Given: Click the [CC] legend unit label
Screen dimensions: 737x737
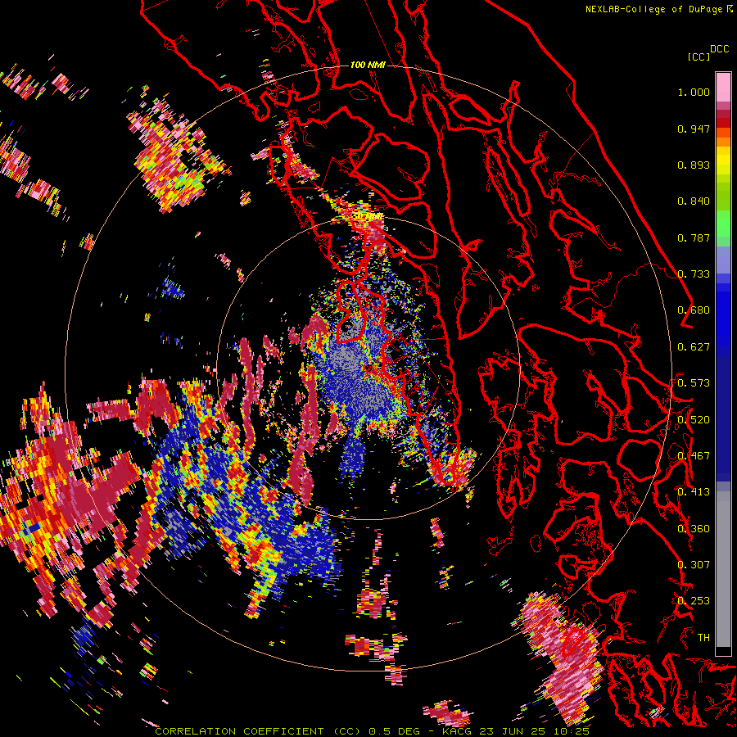Looking at the screenshot, I should [699, 57].
